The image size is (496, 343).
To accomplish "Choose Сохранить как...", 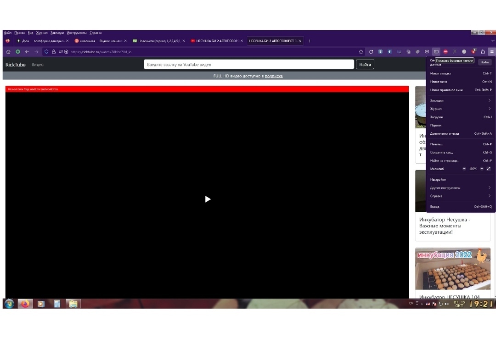I will click(x=461, y=153).
